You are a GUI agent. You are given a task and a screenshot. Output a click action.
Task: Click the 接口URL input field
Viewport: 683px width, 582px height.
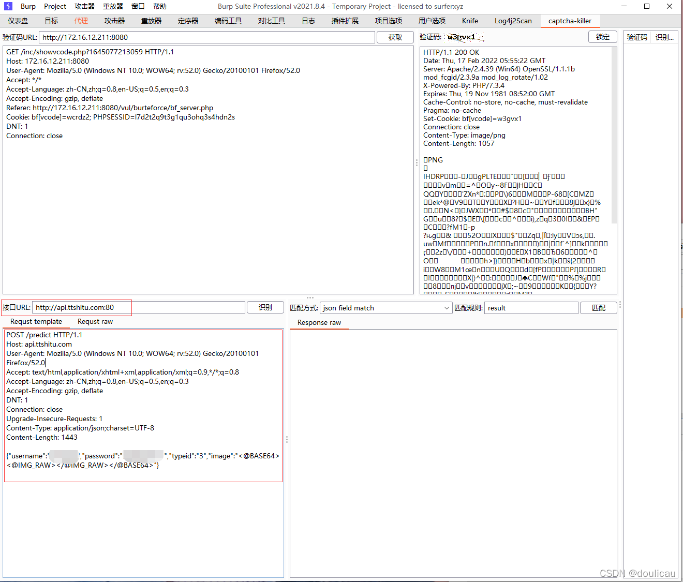pos(139,307)
